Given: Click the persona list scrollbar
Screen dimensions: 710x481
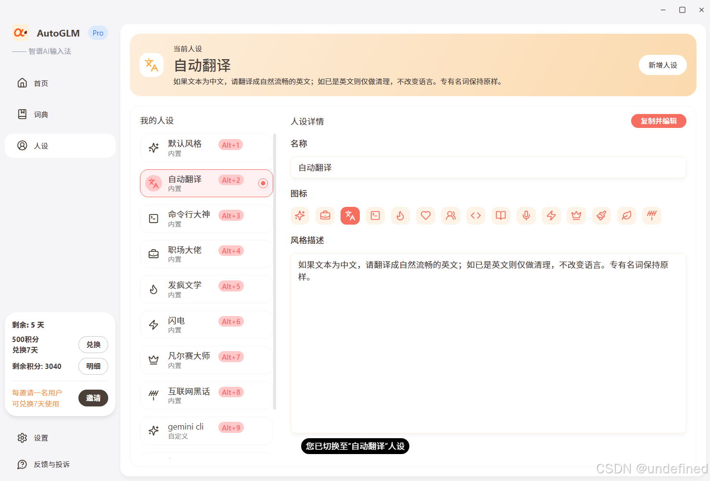Looking at the screenshot, I should 275,272.
